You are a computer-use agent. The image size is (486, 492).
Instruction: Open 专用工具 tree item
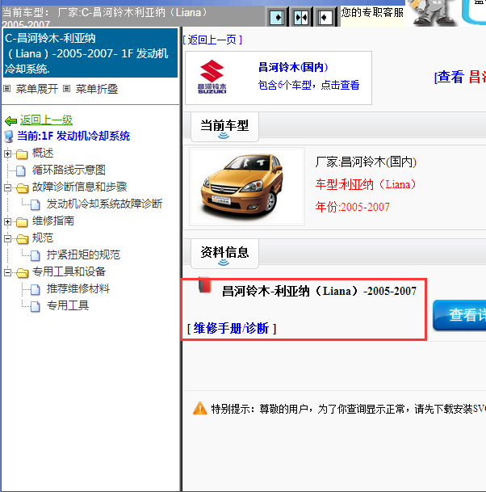click(x=68, y=305)
